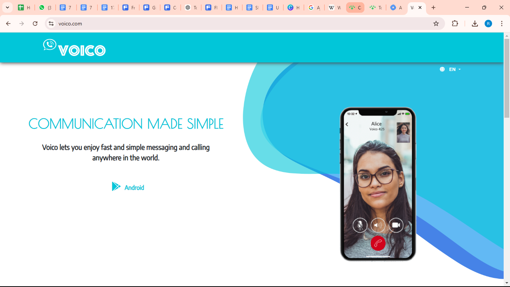Switch to the green Sheets tab

[x=24, y=7]
